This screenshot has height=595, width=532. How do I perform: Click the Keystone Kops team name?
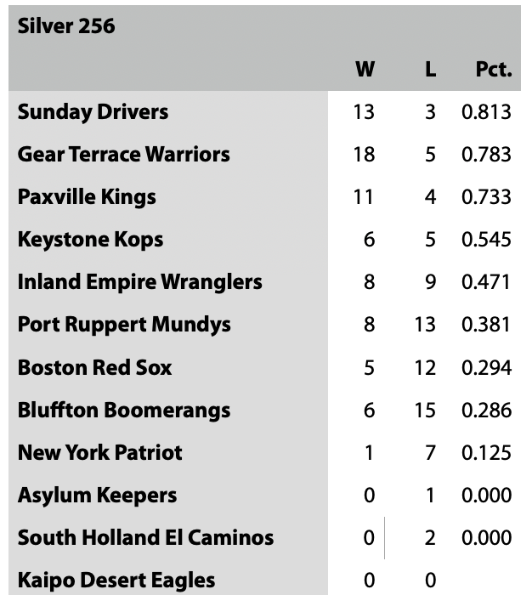(x=90, y=240)
